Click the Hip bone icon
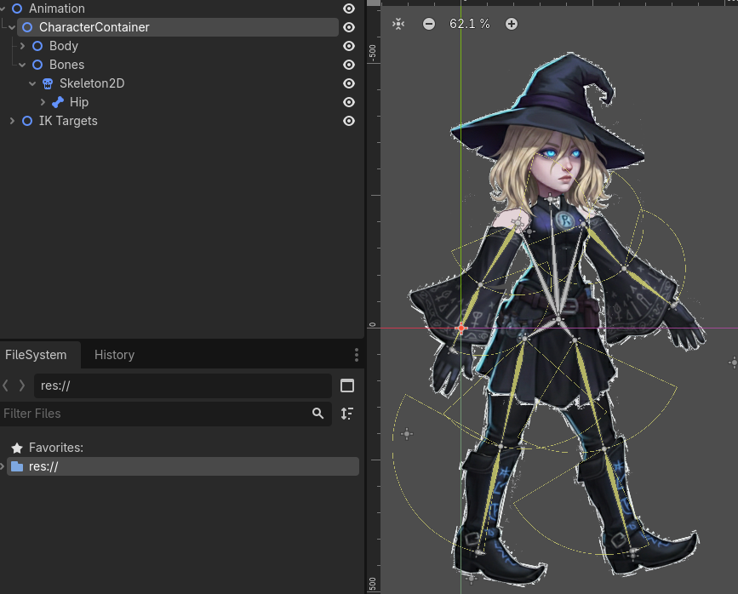738x594 pixels. (x=58, y=102)
